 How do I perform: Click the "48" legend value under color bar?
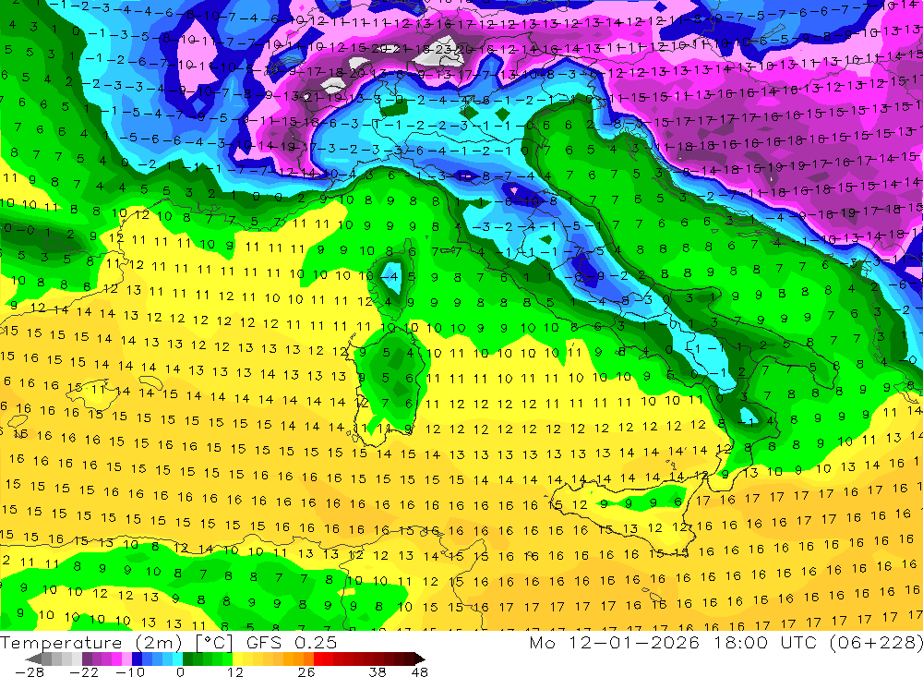[420, 671]
